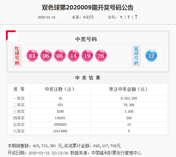Image resolution: width=176 pixels, height=157 pixels.
Task: Click the sales amount 405,733,380
Action: pyautogui.click(x=44, y=146)
